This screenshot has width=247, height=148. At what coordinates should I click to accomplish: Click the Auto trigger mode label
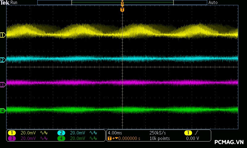pos(213,2)
